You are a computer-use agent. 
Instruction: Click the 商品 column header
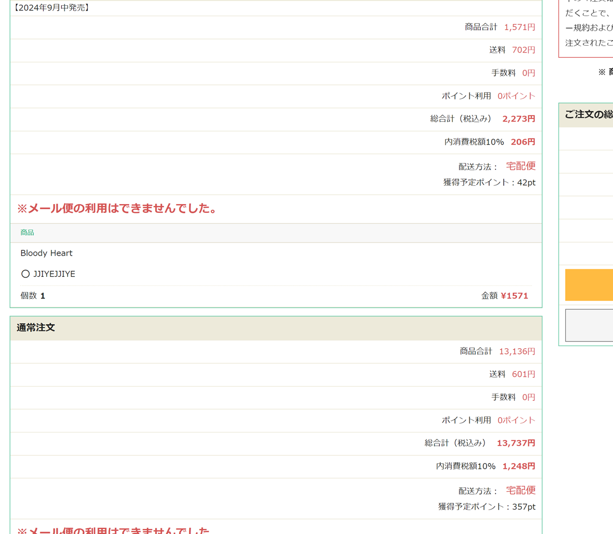[27, 233]
